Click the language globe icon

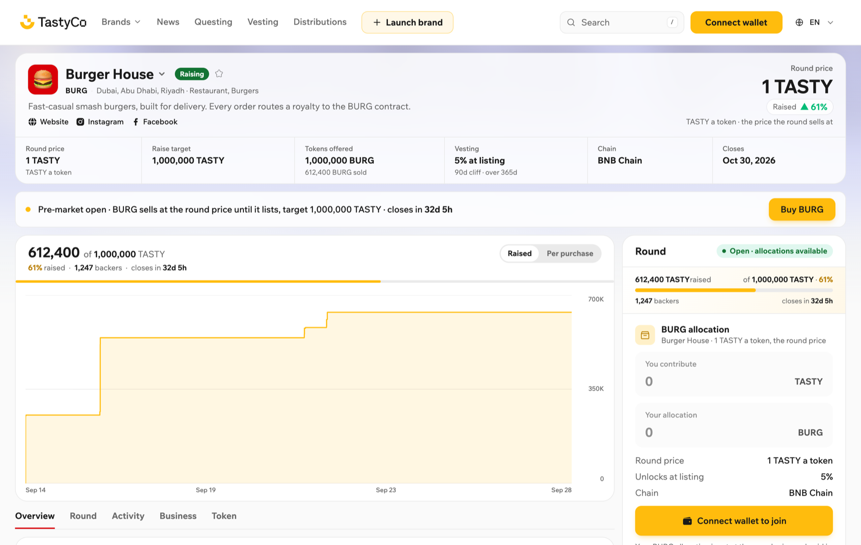799,22
